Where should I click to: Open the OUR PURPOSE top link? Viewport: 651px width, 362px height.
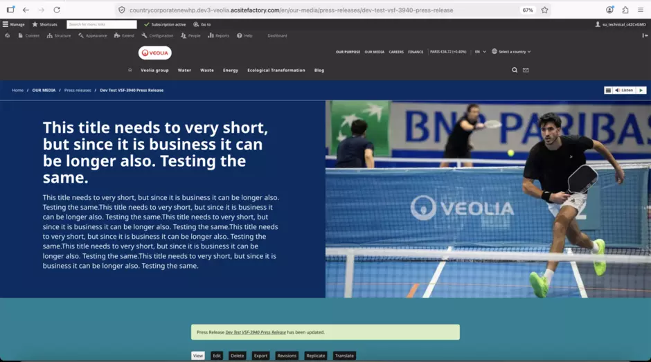click(348, 52)
